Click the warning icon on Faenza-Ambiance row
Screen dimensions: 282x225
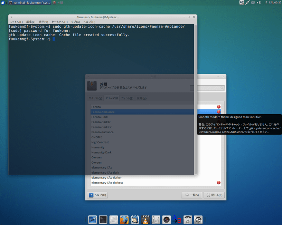[219, 112]
